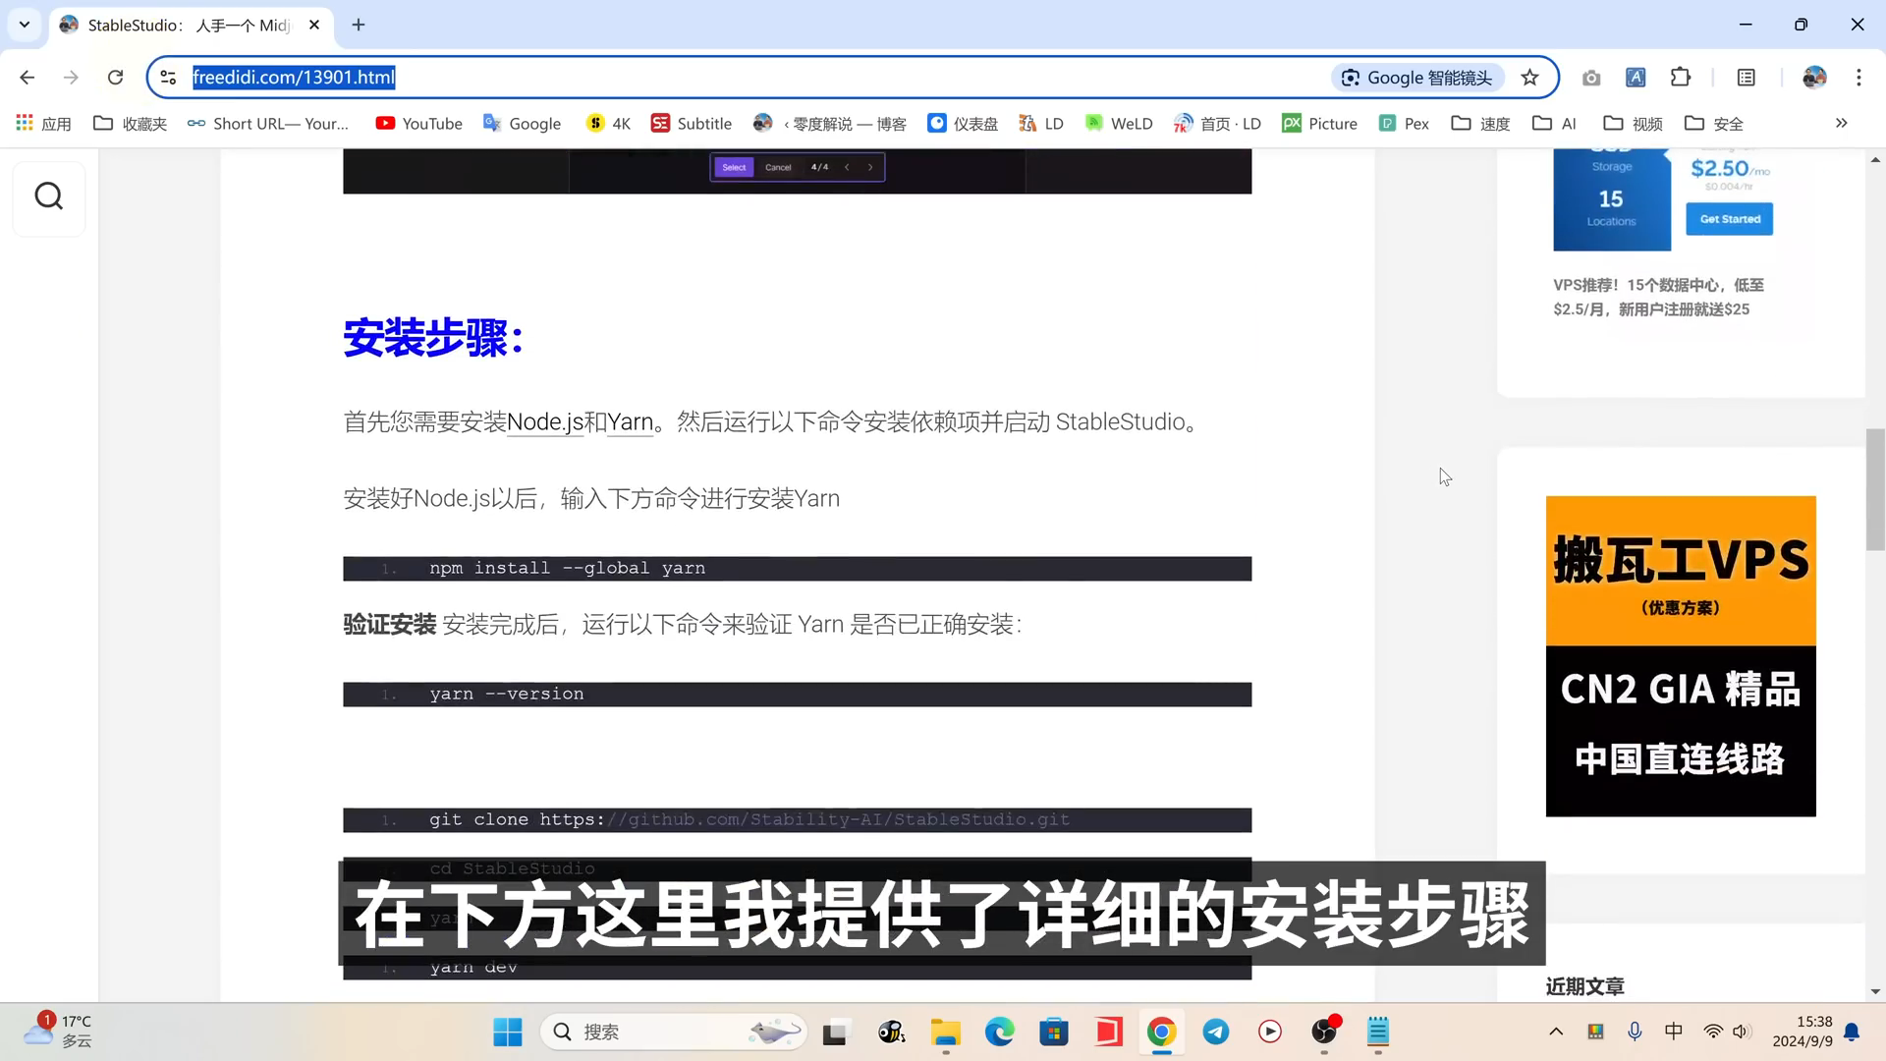Screen dimensions: 1886x1061
Task: Go back to the previous page
Action: click(x=27, y=78)
